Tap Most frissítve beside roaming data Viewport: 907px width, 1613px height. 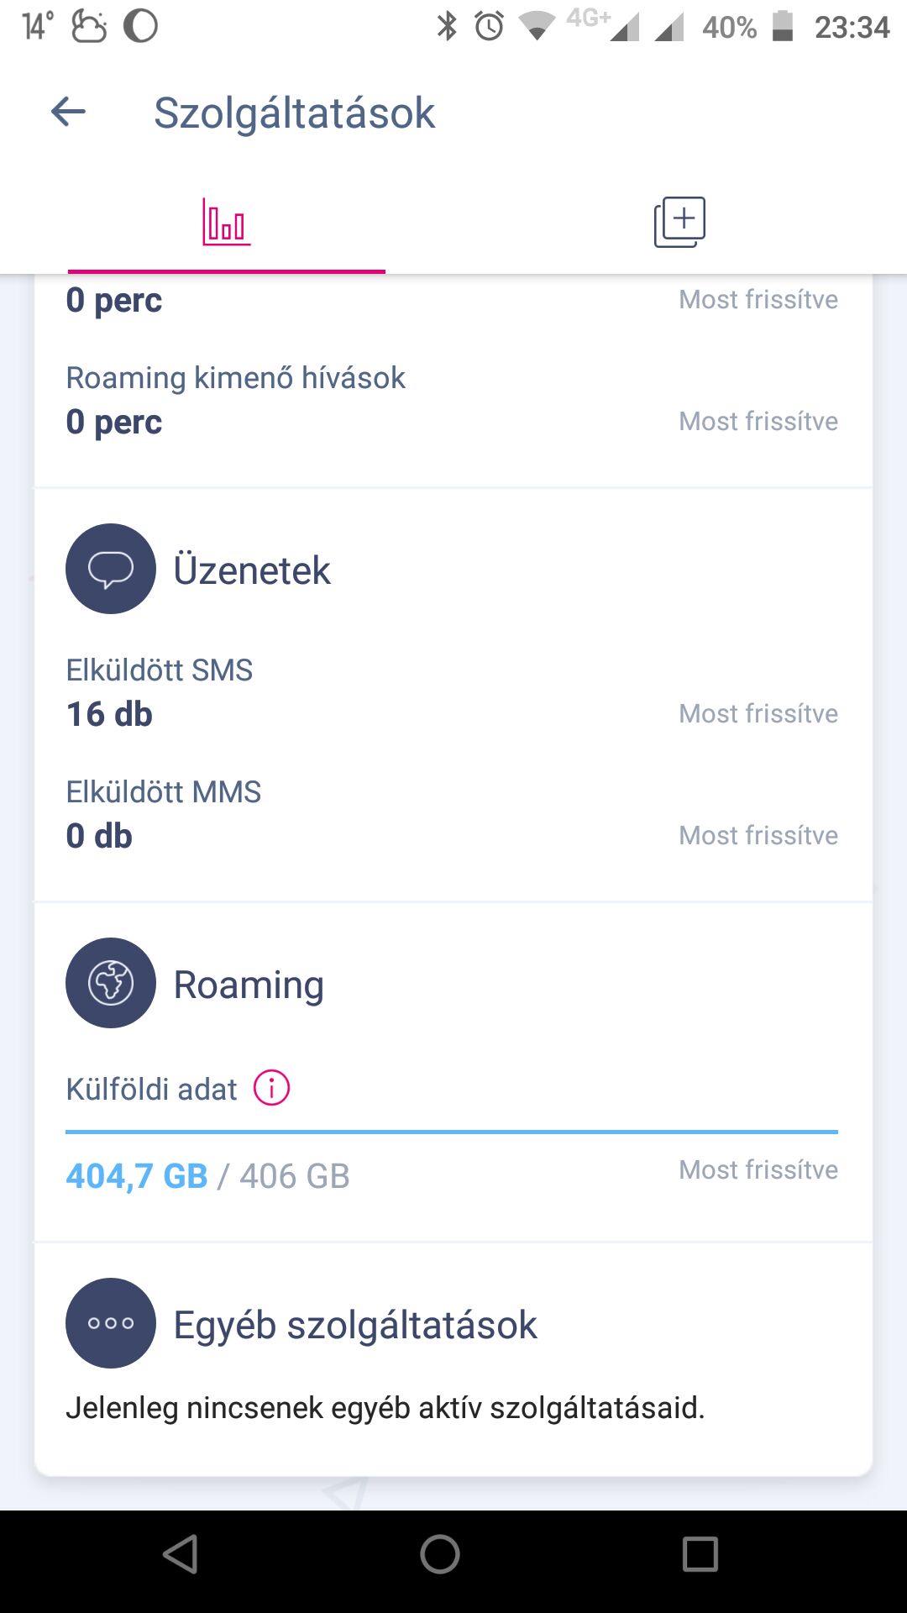758,1169
